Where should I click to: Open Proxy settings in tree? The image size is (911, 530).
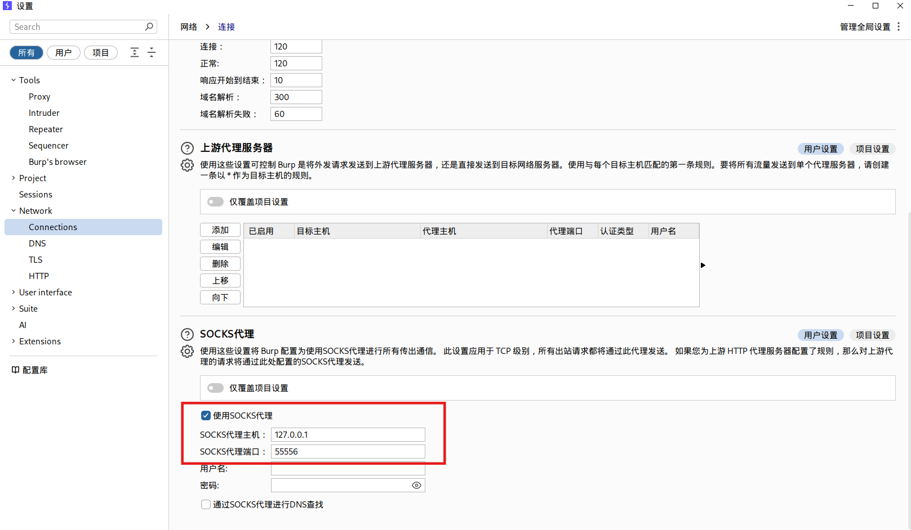(x=39, y=96)
